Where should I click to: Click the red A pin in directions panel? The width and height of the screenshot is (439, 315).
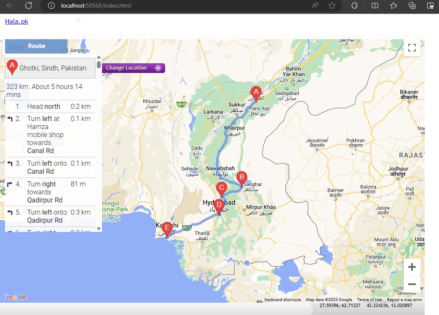click(x=12, y=67)
